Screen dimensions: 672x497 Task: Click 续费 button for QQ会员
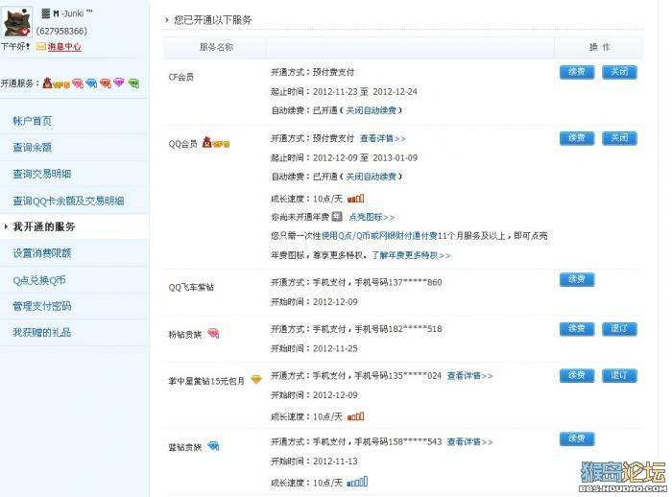577,138
